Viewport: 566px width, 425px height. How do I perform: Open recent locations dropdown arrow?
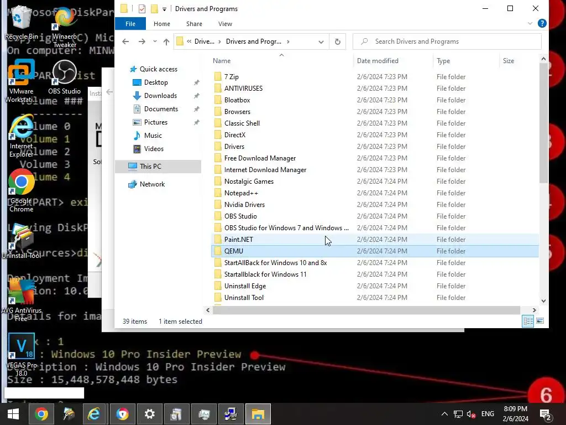coord(155,41)
